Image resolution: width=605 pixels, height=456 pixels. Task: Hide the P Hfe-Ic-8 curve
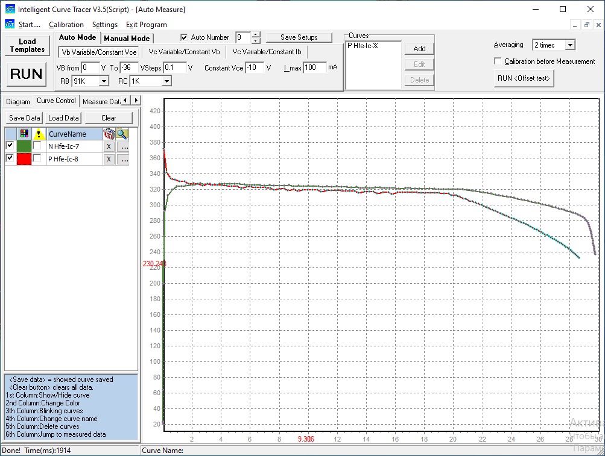pos(10,158)
